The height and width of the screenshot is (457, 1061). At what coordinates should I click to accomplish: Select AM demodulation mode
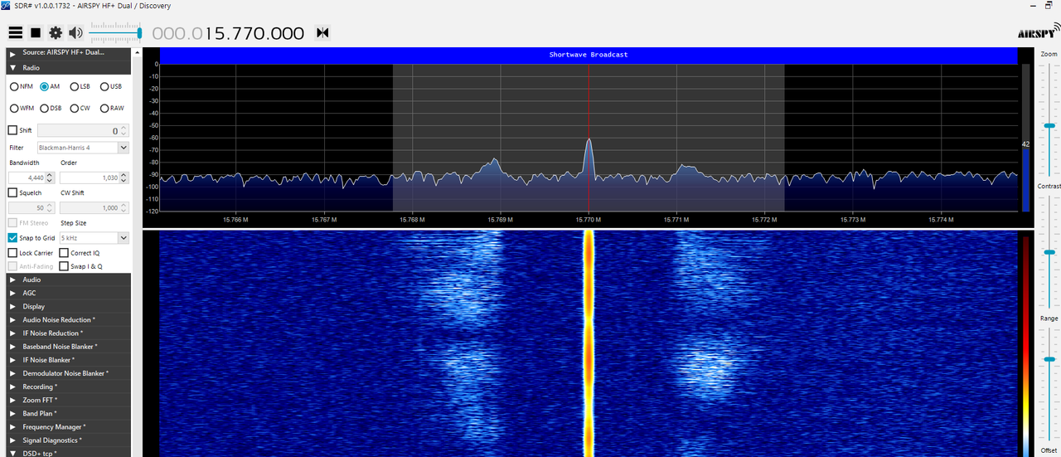click(x=50, y=86)
